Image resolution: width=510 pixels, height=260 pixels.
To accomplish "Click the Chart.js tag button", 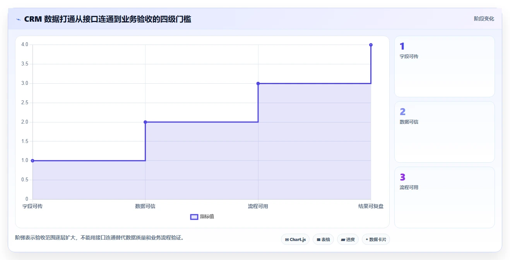I will 295,239.
